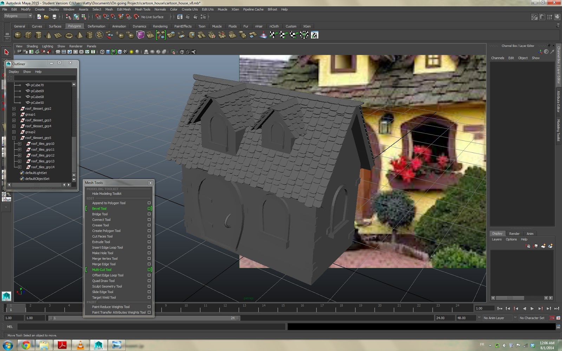Switch to the Render layer tab
The width and height of the screenshot is (562, 351).
coord(514,234)
